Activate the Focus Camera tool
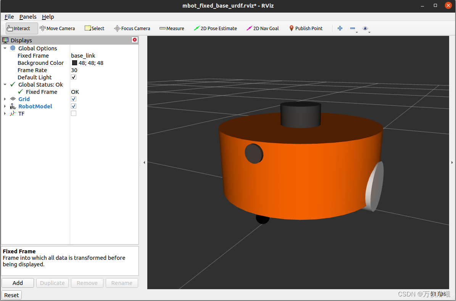Screen dimensions: 456x301 (x=132, y=28)
